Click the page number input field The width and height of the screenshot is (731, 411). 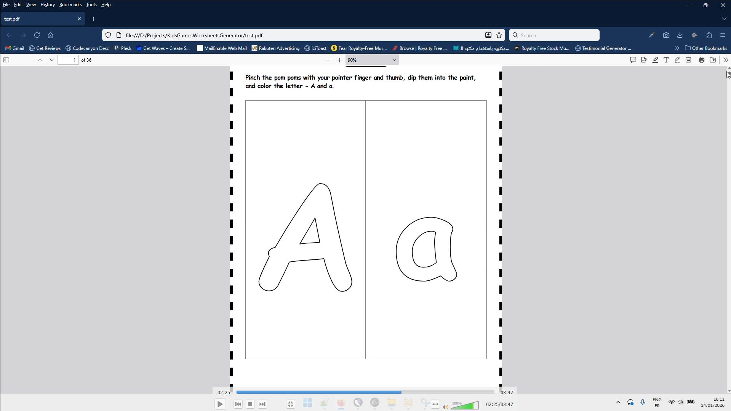68,60
